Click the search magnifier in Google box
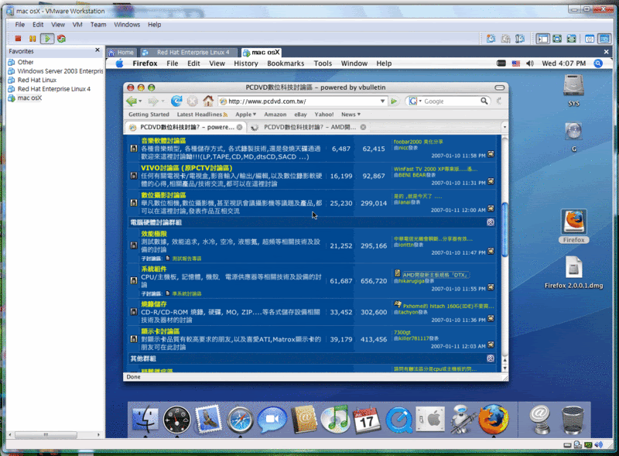619x456 pixels. (x=484, y=101)
